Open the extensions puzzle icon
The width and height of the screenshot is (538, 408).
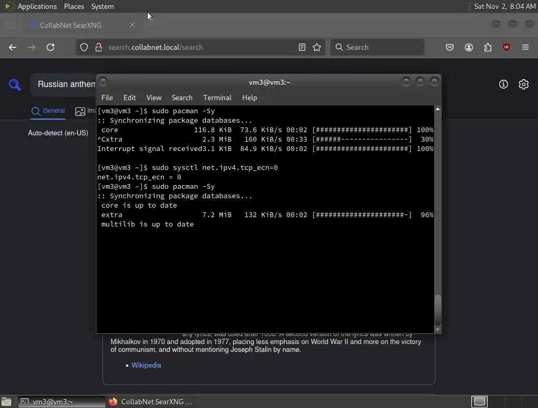488,47
